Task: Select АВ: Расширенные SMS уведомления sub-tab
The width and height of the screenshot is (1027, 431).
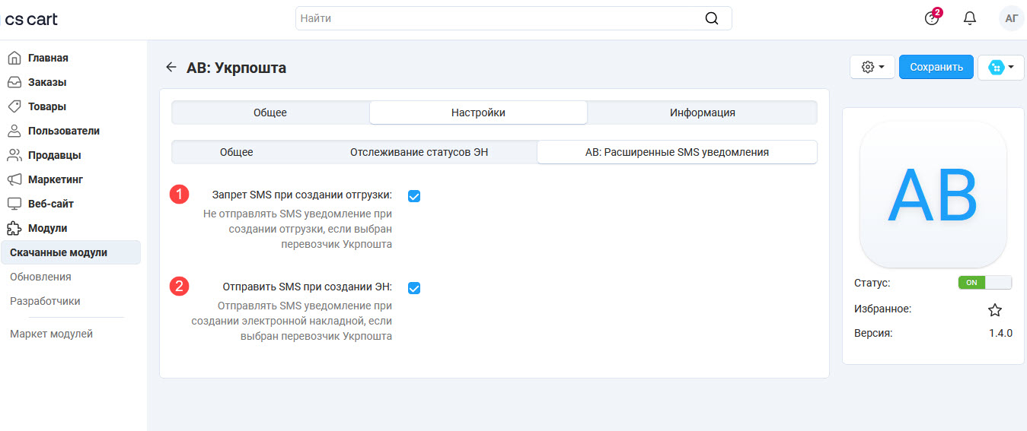Action: point(677,152)
